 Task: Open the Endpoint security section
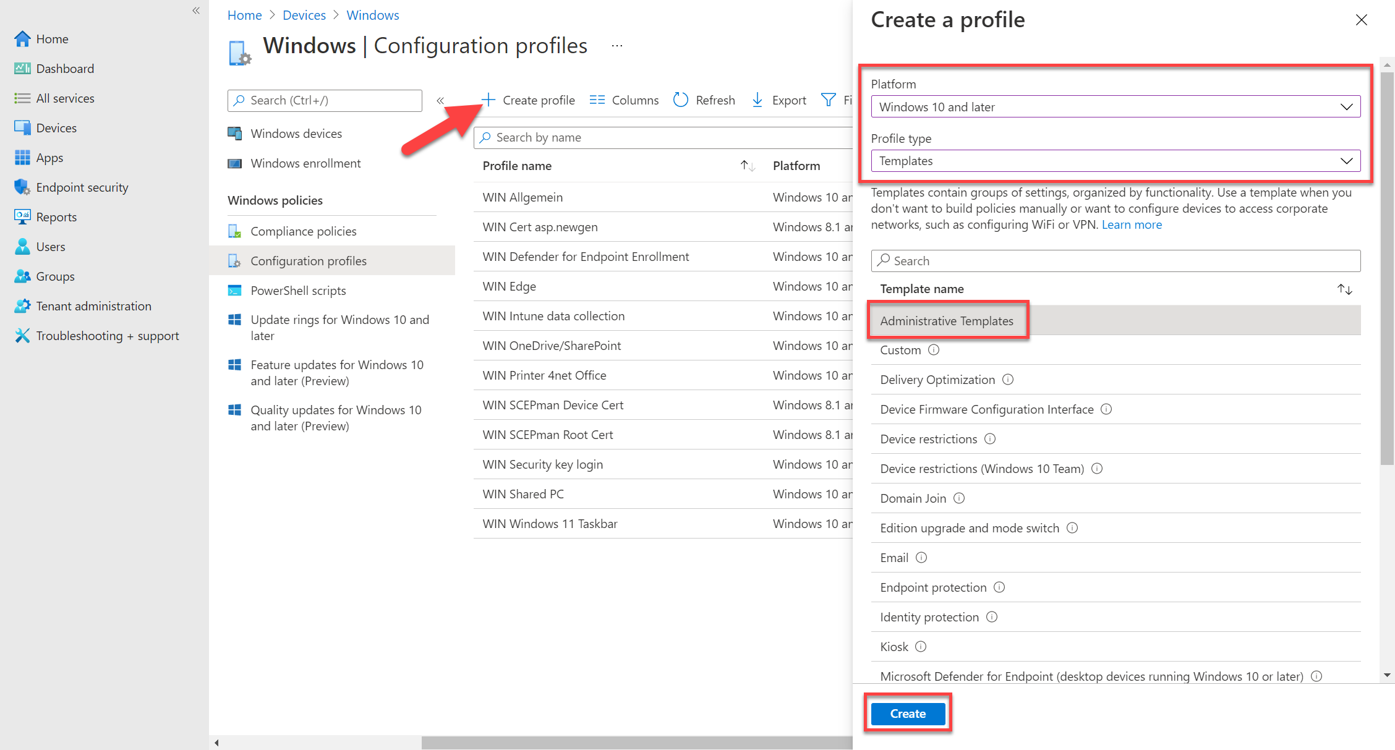pos(82,187)
